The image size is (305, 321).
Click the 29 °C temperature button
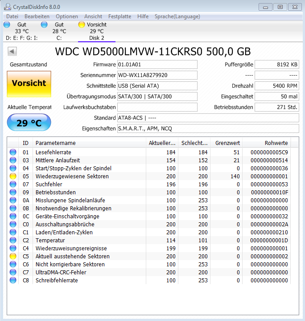29,122
